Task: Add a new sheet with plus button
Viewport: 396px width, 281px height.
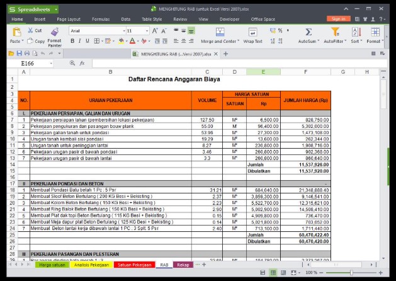Action: 204,265
